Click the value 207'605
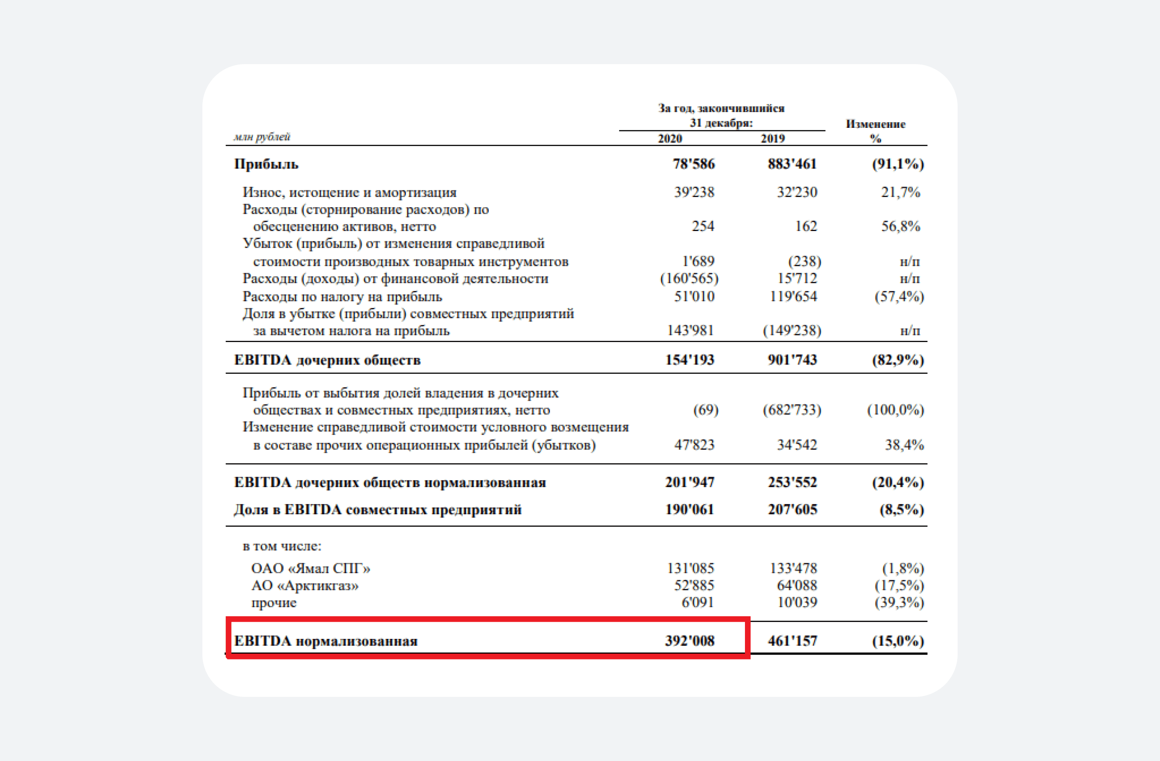This screenshot has width=1160, height=761. point(792,509)
